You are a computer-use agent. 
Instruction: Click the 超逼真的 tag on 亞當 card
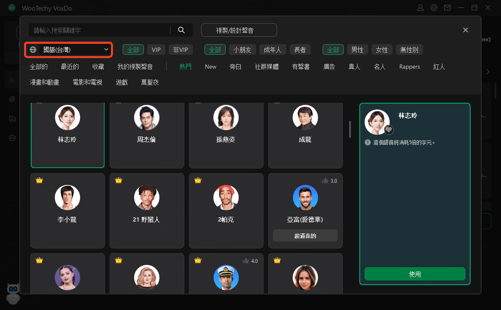click(x=305, y=235)
